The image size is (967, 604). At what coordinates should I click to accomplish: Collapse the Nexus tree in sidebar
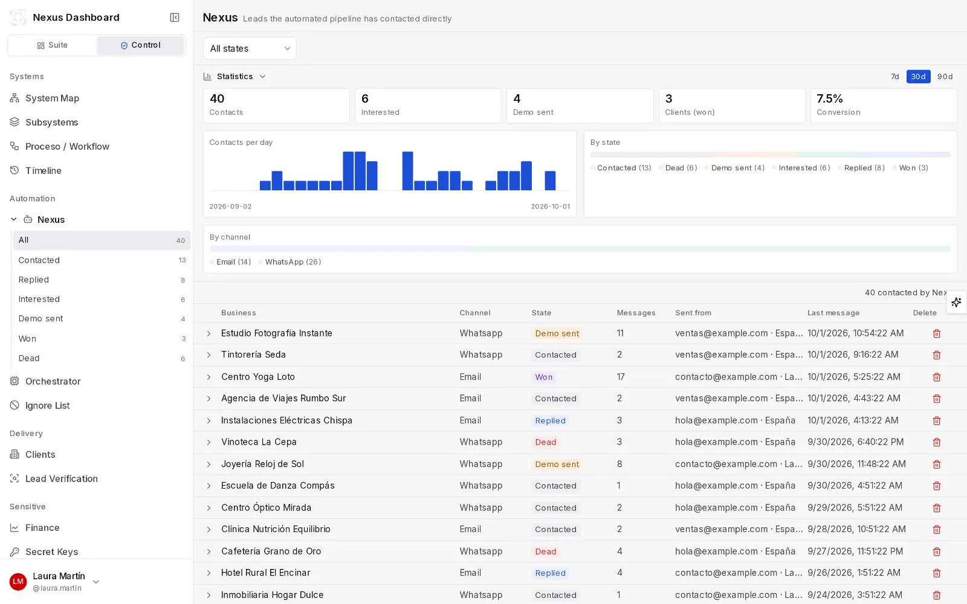point(14,219)
